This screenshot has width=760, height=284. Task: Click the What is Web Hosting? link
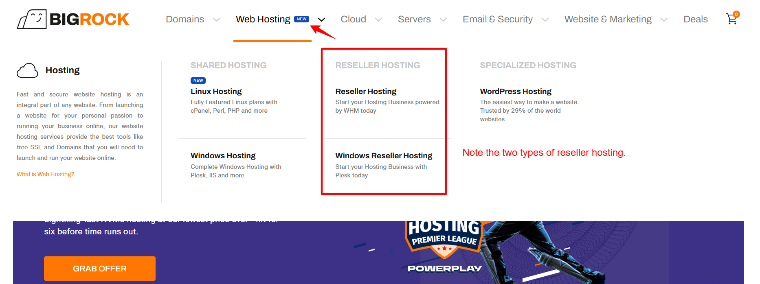point(45,174)
